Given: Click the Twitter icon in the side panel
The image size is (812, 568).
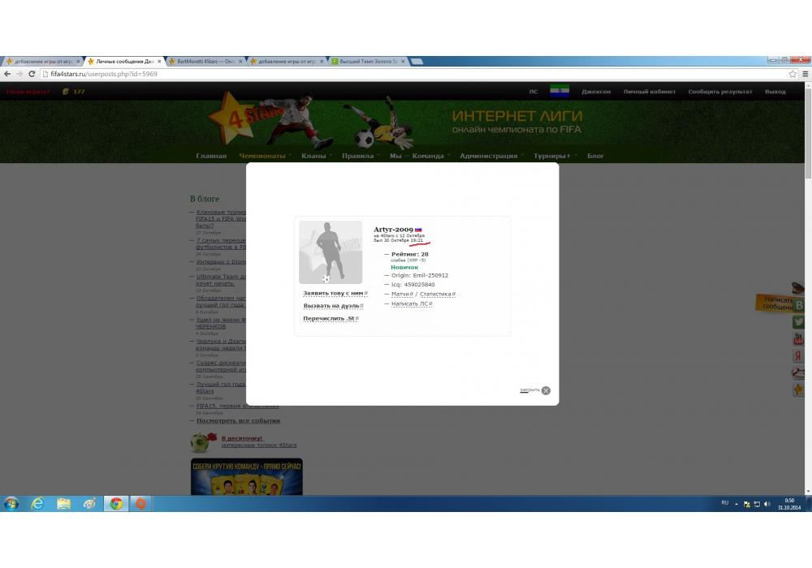Looking at the screenshot, I should pos(798,322).
